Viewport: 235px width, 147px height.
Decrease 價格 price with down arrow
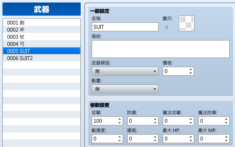tap(191, 73)
